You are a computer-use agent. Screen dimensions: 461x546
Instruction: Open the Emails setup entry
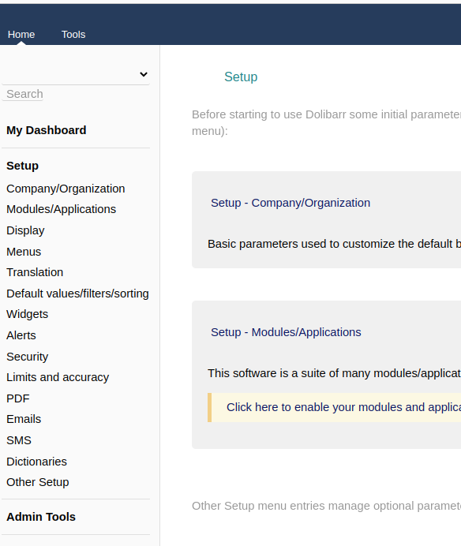click(24, 419)
